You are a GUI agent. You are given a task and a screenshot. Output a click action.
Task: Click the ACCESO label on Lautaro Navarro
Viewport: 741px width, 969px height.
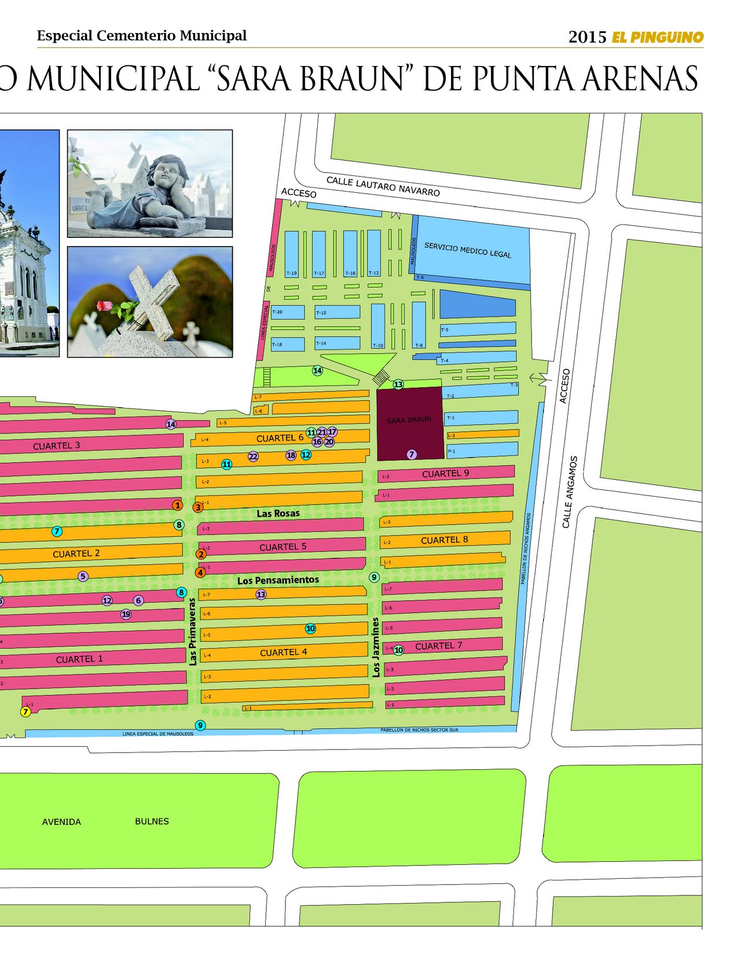[299, 193]
